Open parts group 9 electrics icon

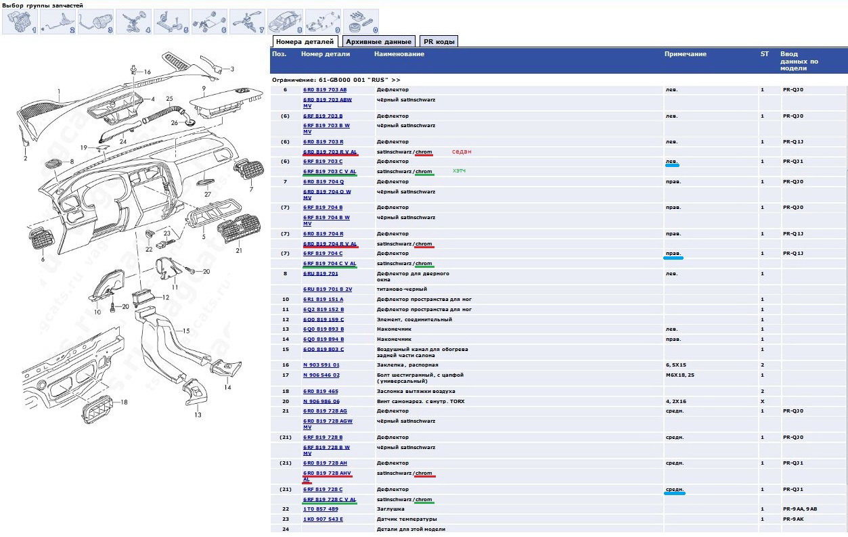click(x=323, y=22)
